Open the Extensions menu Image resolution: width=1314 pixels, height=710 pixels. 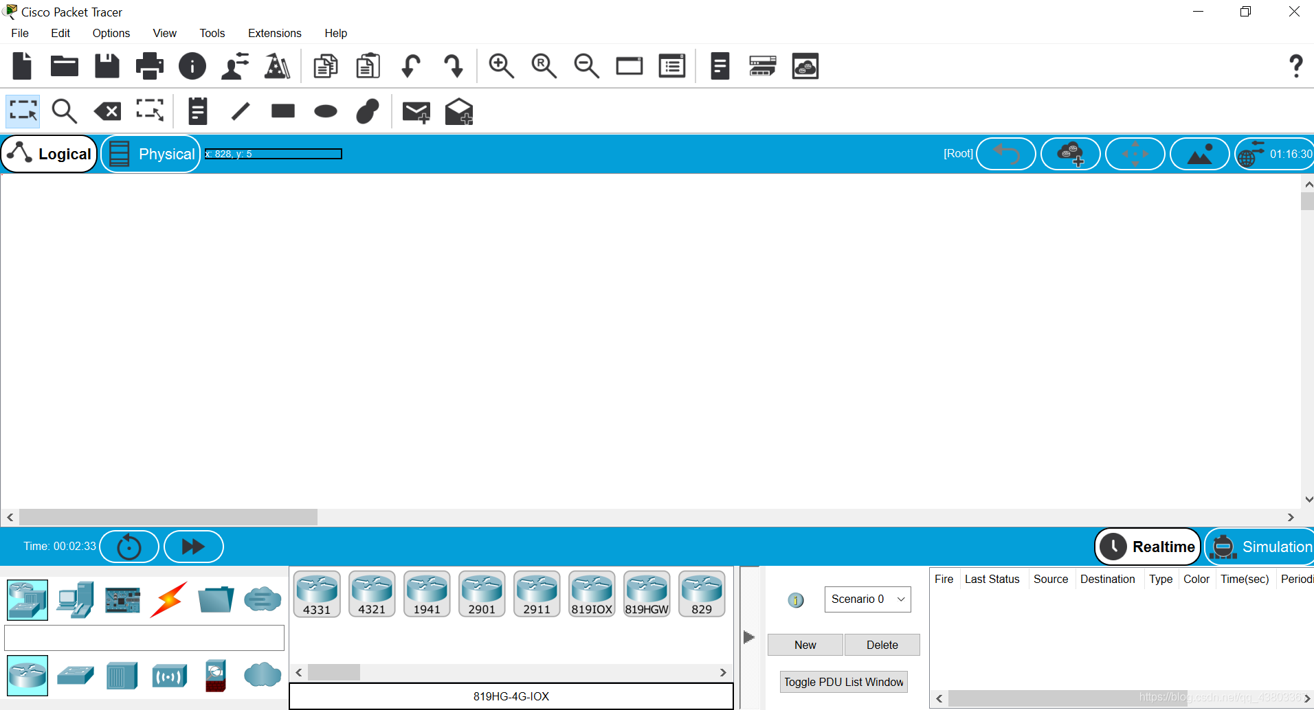[x=275, y=33]
